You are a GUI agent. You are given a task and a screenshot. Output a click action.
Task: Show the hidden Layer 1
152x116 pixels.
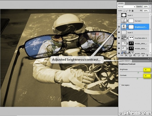click(x=119, y=15)
